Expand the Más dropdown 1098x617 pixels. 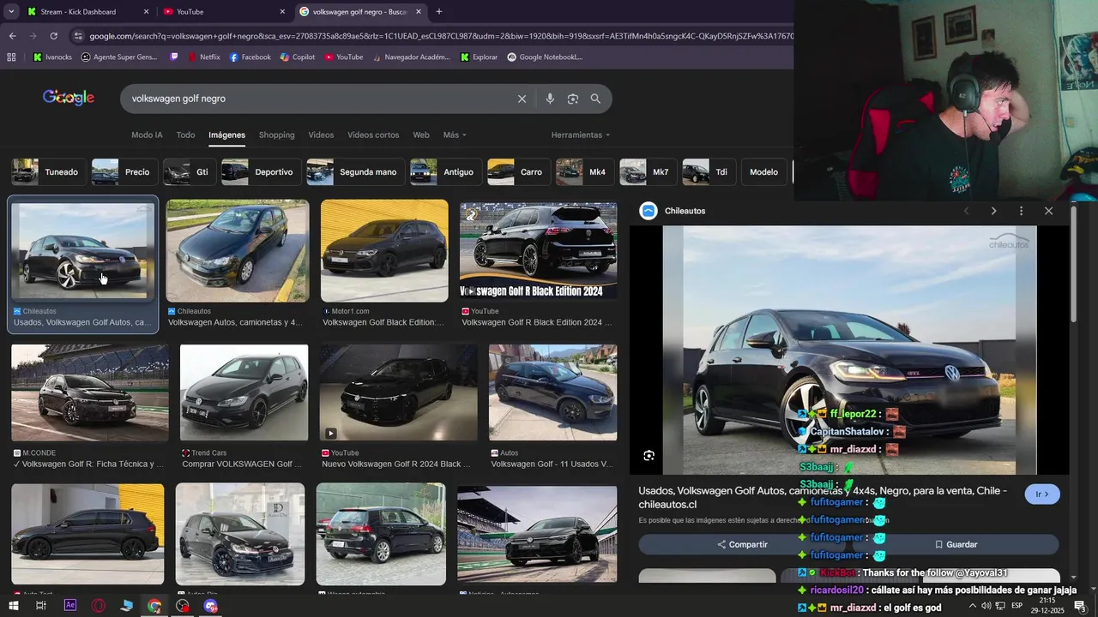point(455,135)
